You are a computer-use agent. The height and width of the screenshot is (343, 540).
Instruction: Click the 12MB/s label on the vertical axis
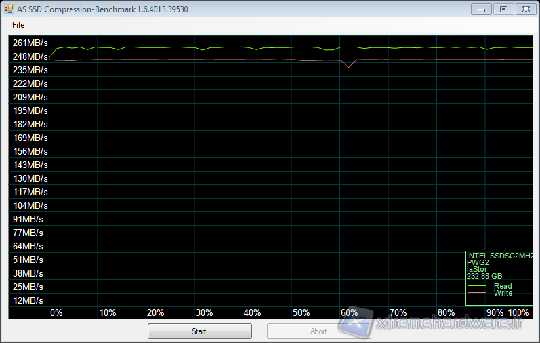28,300
